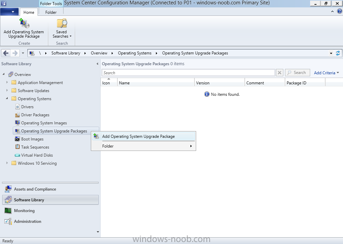This screenshot has height=244, width=343.
Task: Sort by the Version column header
Action: pyautogui.click(x=219, y=83)
